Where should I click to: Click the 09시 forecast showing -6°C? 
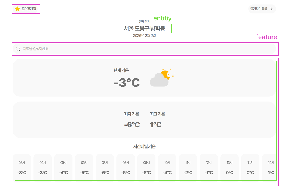[x=146, y=167]
